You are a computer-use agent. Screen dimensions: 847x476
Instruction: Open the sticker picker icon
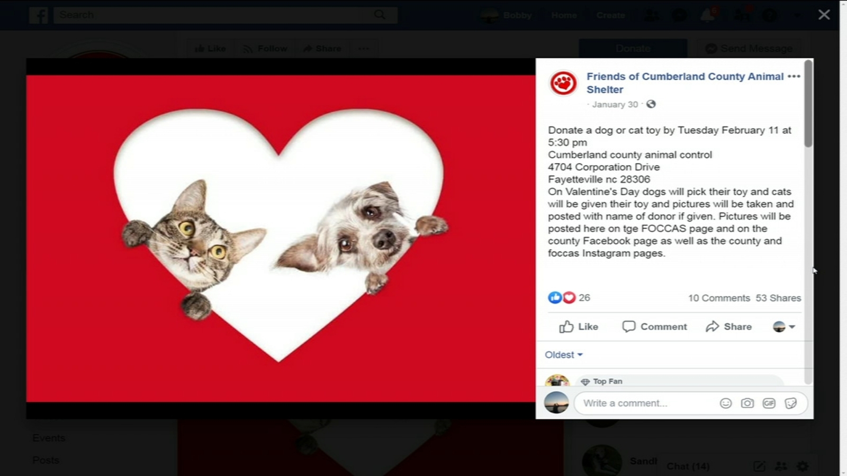(790, 404)
